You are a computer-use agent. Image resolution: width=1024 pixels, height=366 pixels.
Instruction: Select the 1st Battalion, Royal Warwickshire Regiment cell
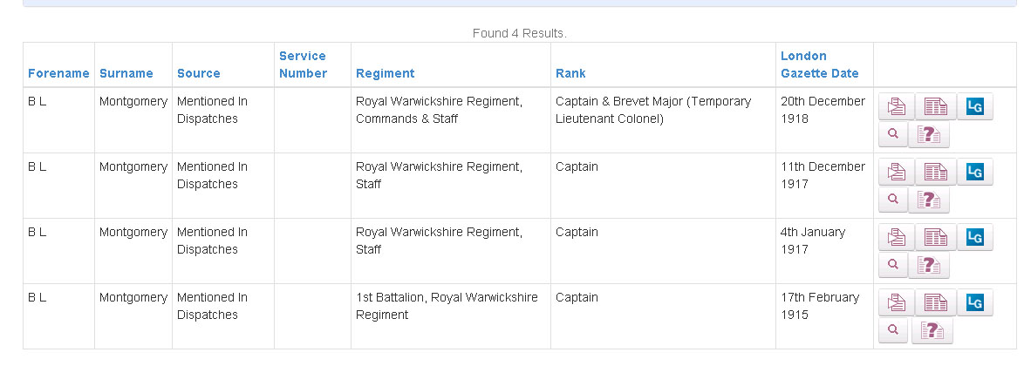pos(451,316)
